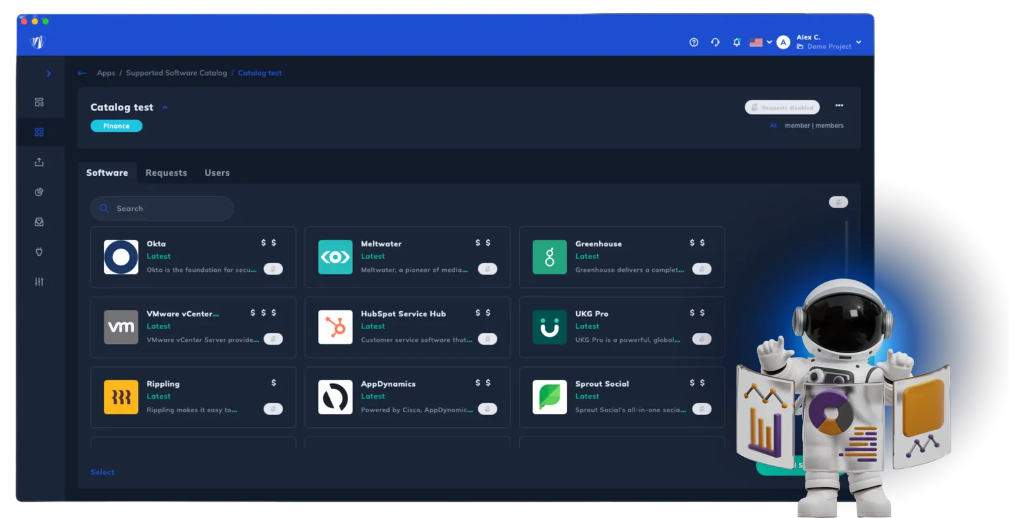Click the Select link
The width and height of the screenshot is (1009, 518).
tap(102, 472)
